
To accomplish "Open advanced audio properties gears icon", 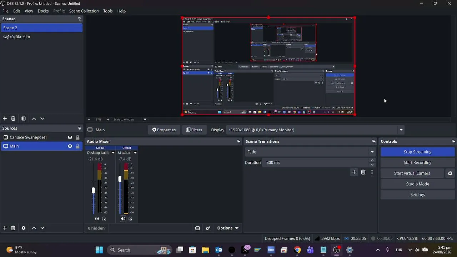I will tap(208, 228).
